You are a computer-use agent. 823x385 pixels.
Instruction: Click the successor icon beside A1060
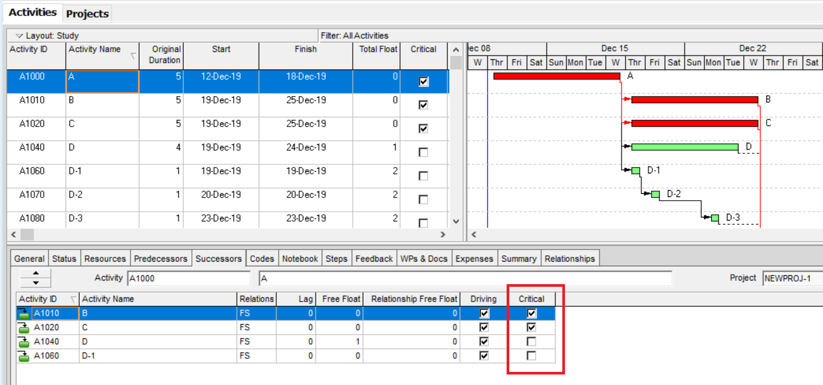[24, 356]
